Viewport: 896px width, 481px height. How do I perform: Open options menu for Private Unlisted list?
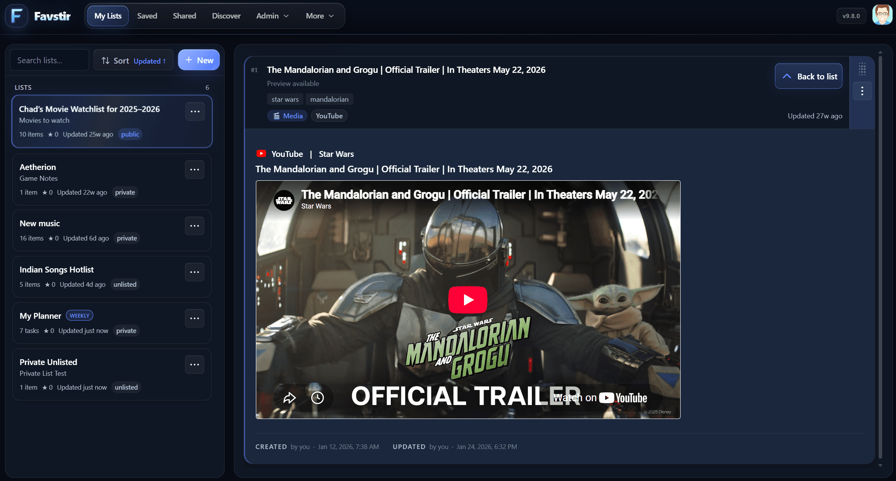195,365
